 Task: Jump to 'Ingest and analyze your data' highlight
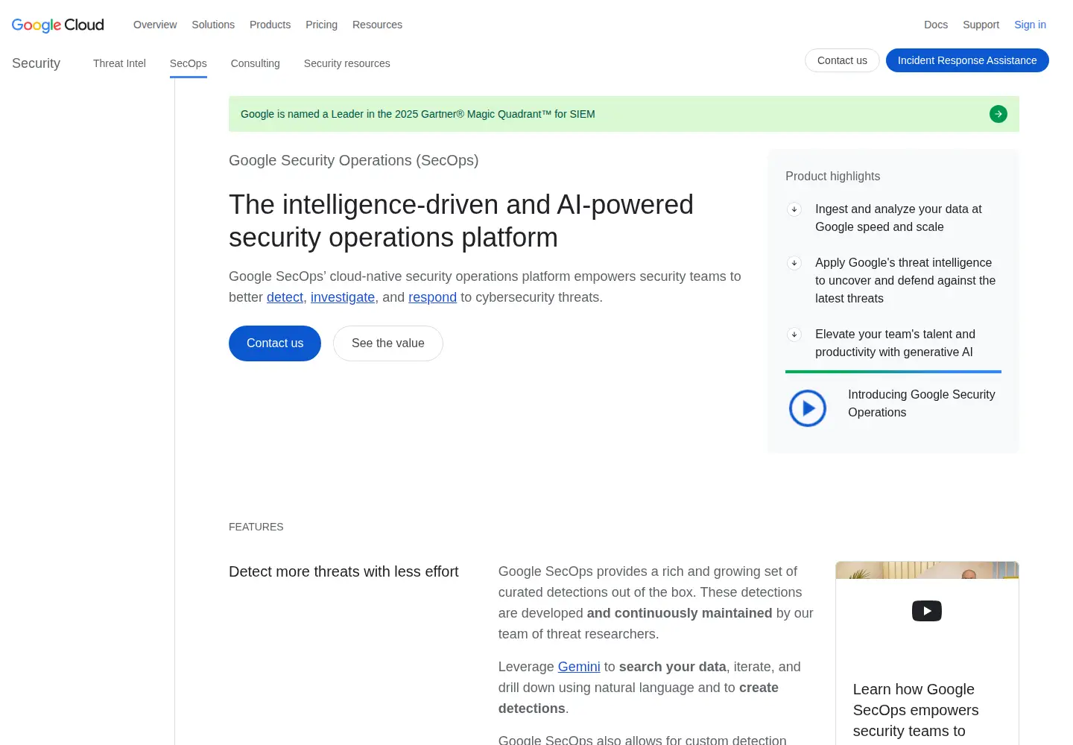pyautogui.click(x=899, y=218)
